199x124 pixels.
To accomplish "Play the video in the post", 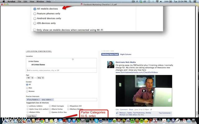I will (x=144, y=91).
